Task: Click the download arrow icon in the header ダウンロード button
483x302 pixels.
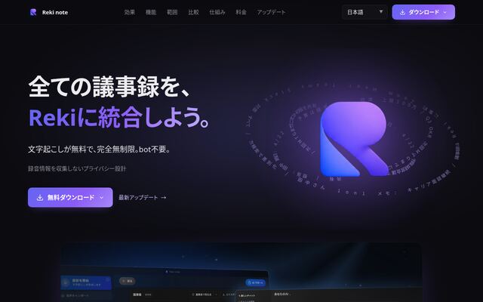Action: pos(402,12)
